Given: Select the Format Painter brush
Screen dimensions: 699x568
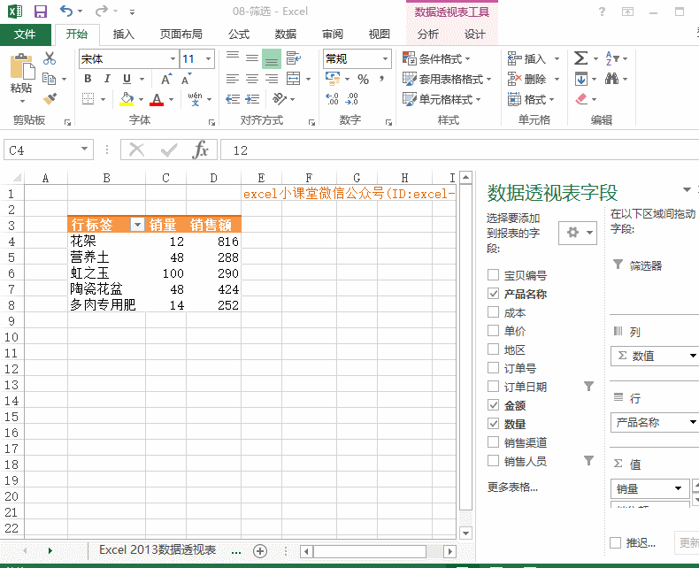Looking at the screenshot, I should (x=50, y=98).
